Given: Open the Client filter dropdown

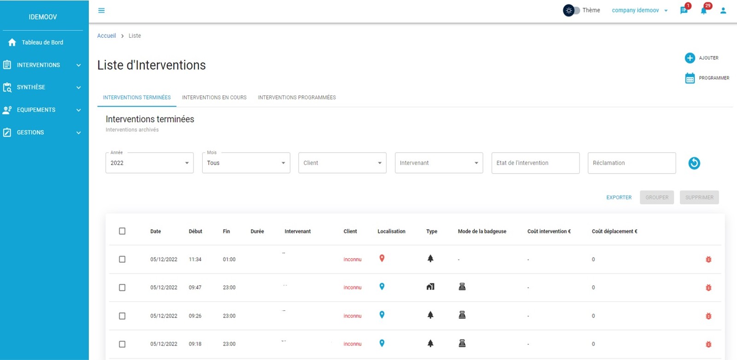Looking at the screenshot, I should (342, 163).
